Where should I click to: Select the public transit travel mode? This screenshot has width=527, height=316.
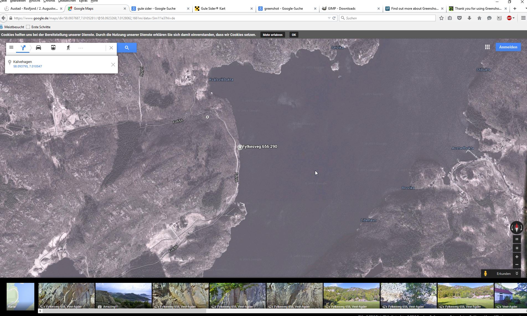pos(53,48)
